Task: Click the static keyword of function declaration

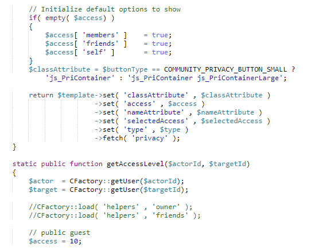Action: tap(25, 164)
